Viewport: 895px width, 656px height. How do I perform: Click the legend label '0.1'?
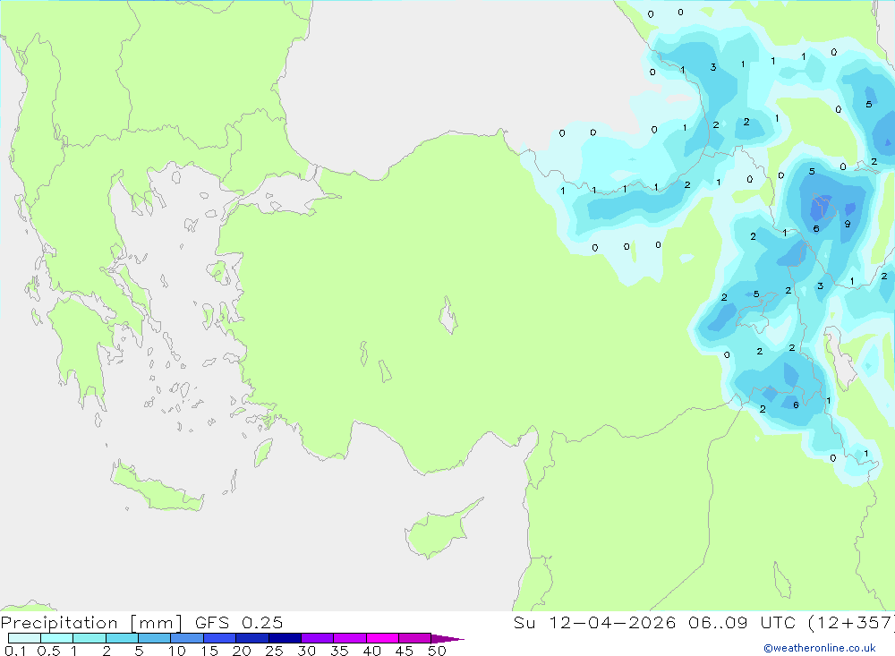(x=15, y=651)
